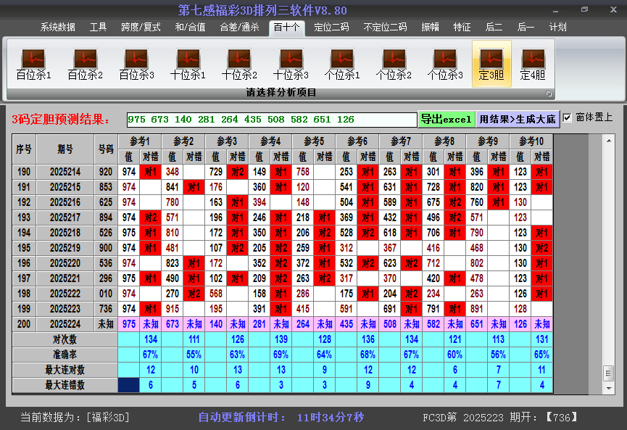Open the 十位杀1 analysis
The height and width of the screenshot is (430, 627).
188,64
